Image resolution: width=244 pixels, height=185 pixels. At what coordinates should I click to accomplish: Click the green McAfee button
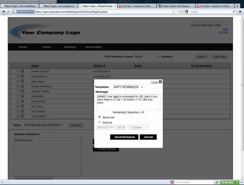pyautogui.click(x=230, y=182)
